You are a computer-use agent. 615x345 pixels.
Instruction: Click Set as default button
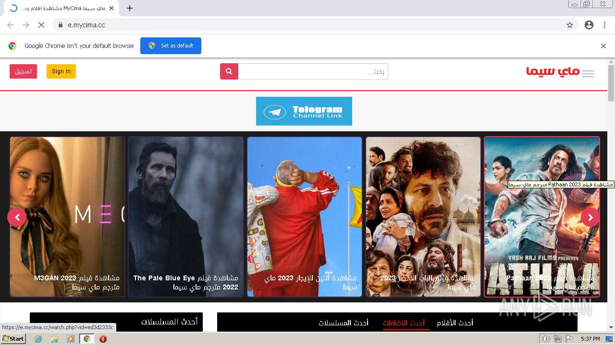tap(171, 46)
